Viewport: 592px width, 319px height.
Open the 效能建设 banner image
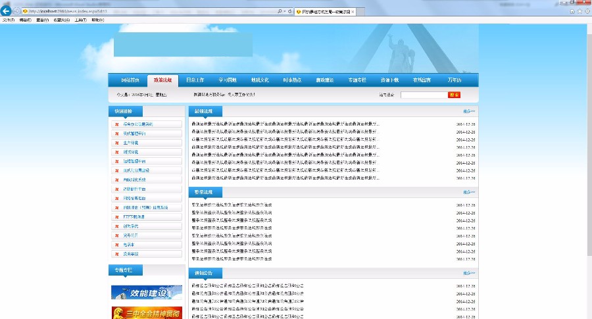[x=147, y=293]
